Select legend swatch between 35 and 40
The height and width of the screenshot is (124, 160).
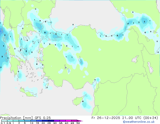pos(62,121)
